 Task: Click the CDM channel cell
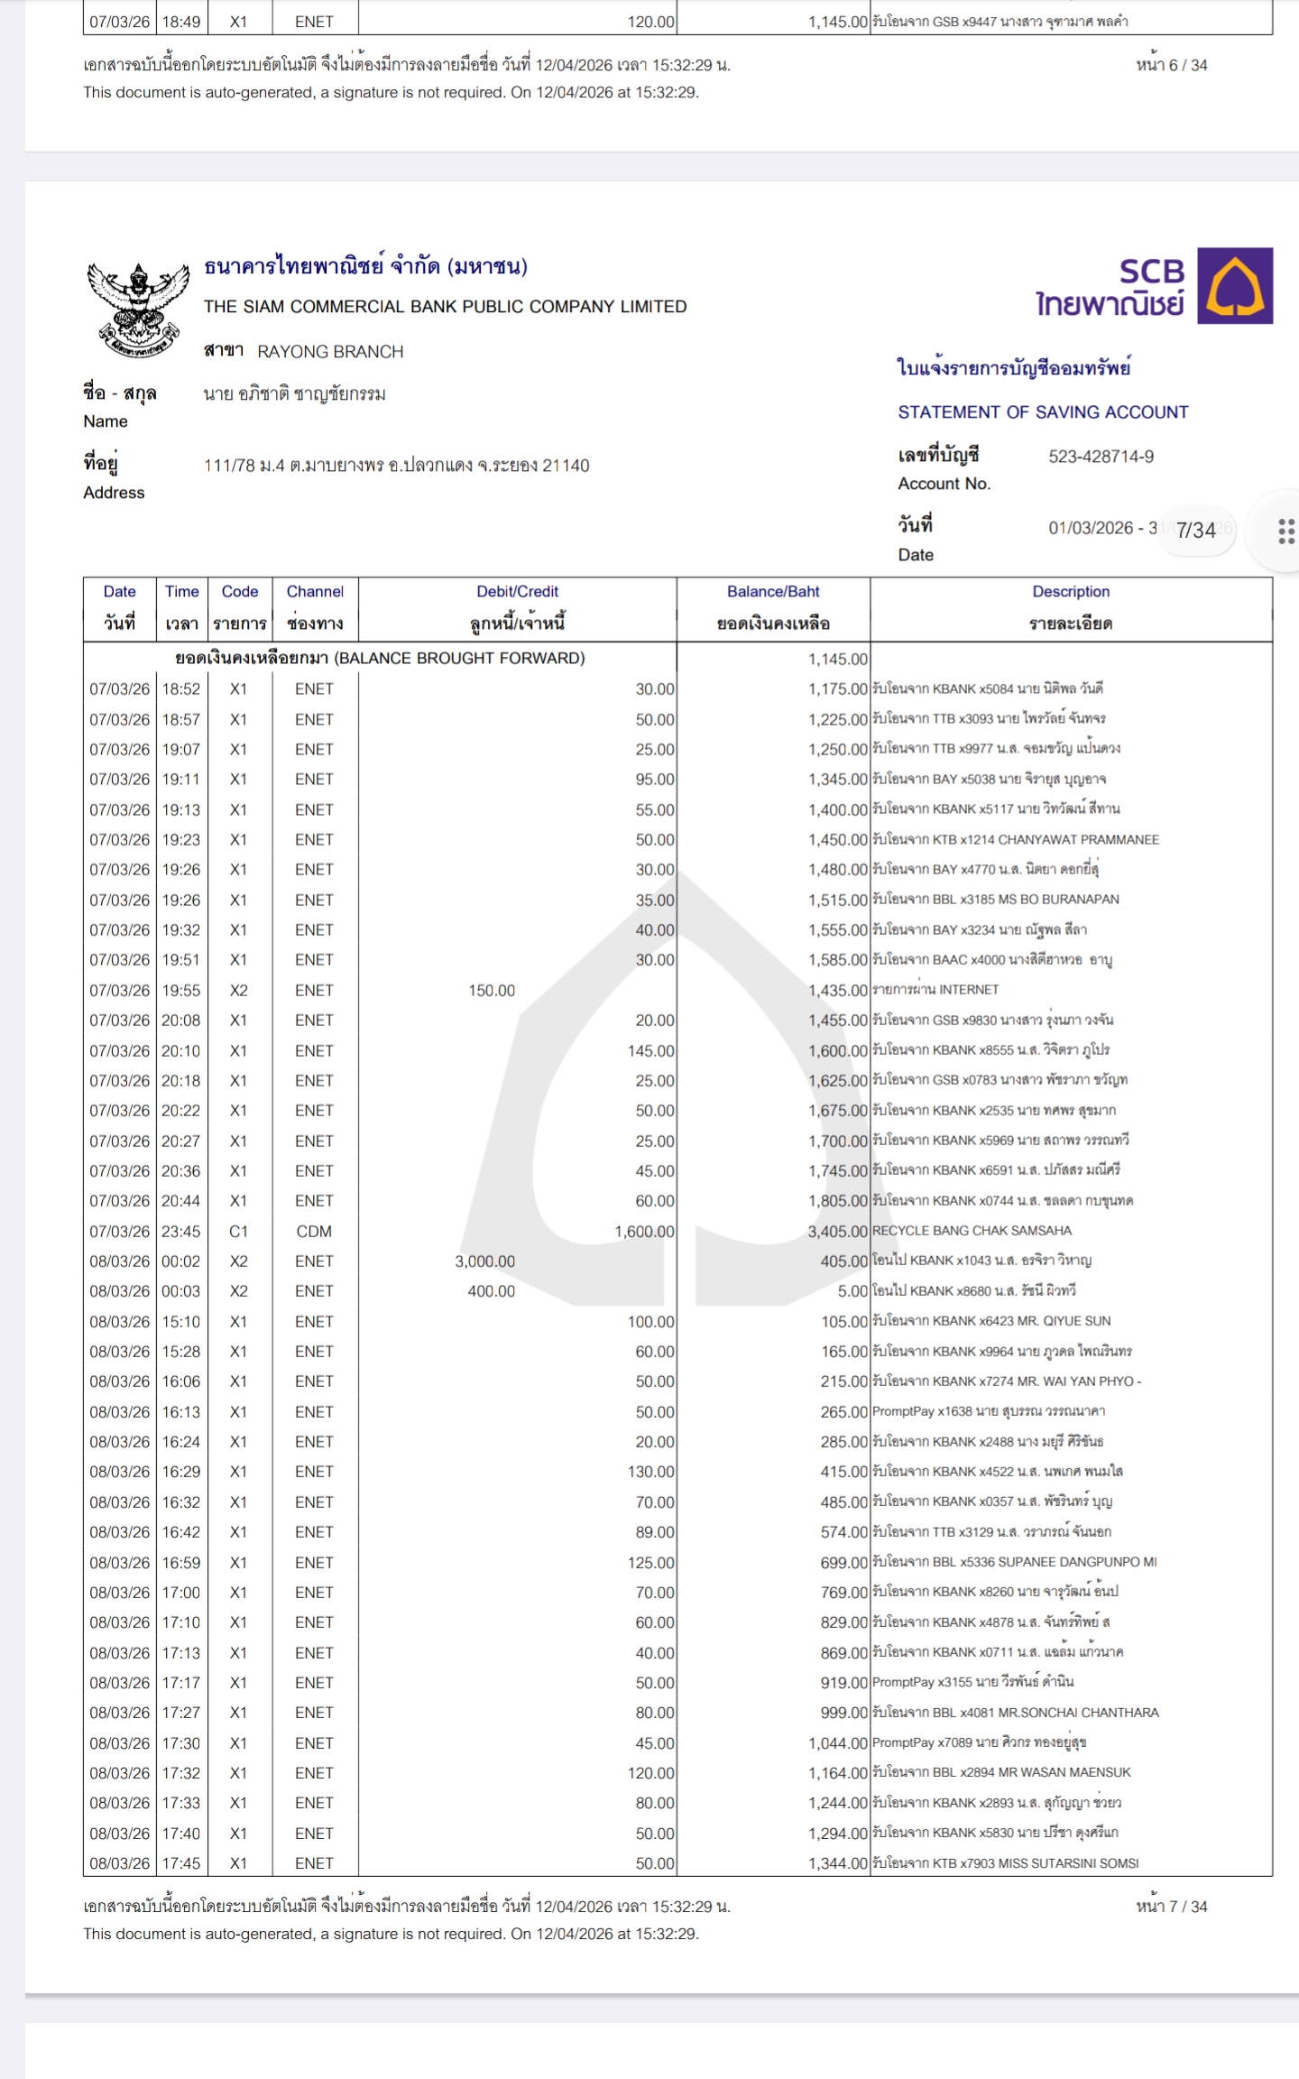tap(314, 1232)
